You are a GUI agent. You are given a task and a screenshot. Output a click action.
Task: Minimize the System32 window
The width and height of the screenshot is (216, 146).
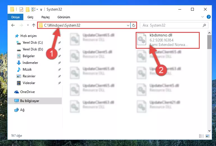(180, 9)
